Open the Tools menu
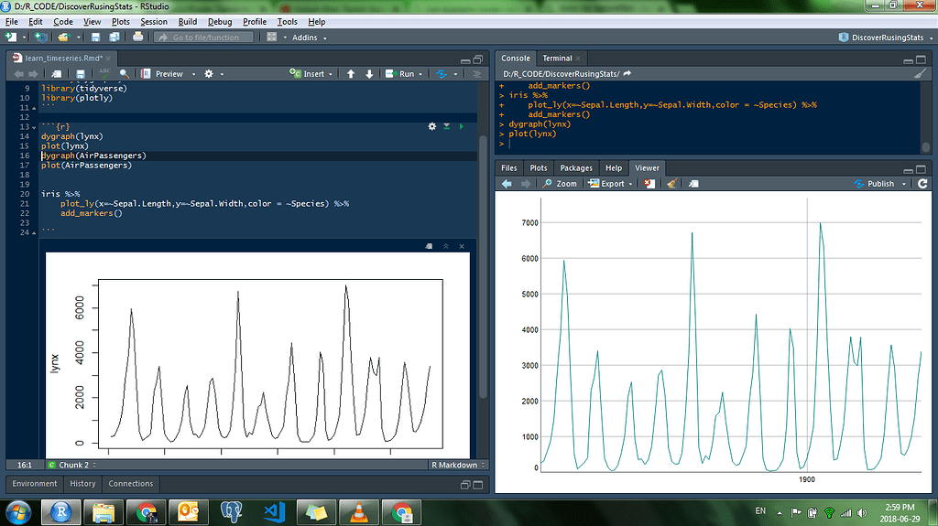 tap(287, 22)
